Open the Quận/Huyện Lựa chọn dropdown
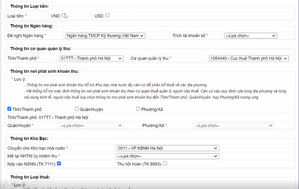Screen dimensions: 299x189 [x=91, y=126]
